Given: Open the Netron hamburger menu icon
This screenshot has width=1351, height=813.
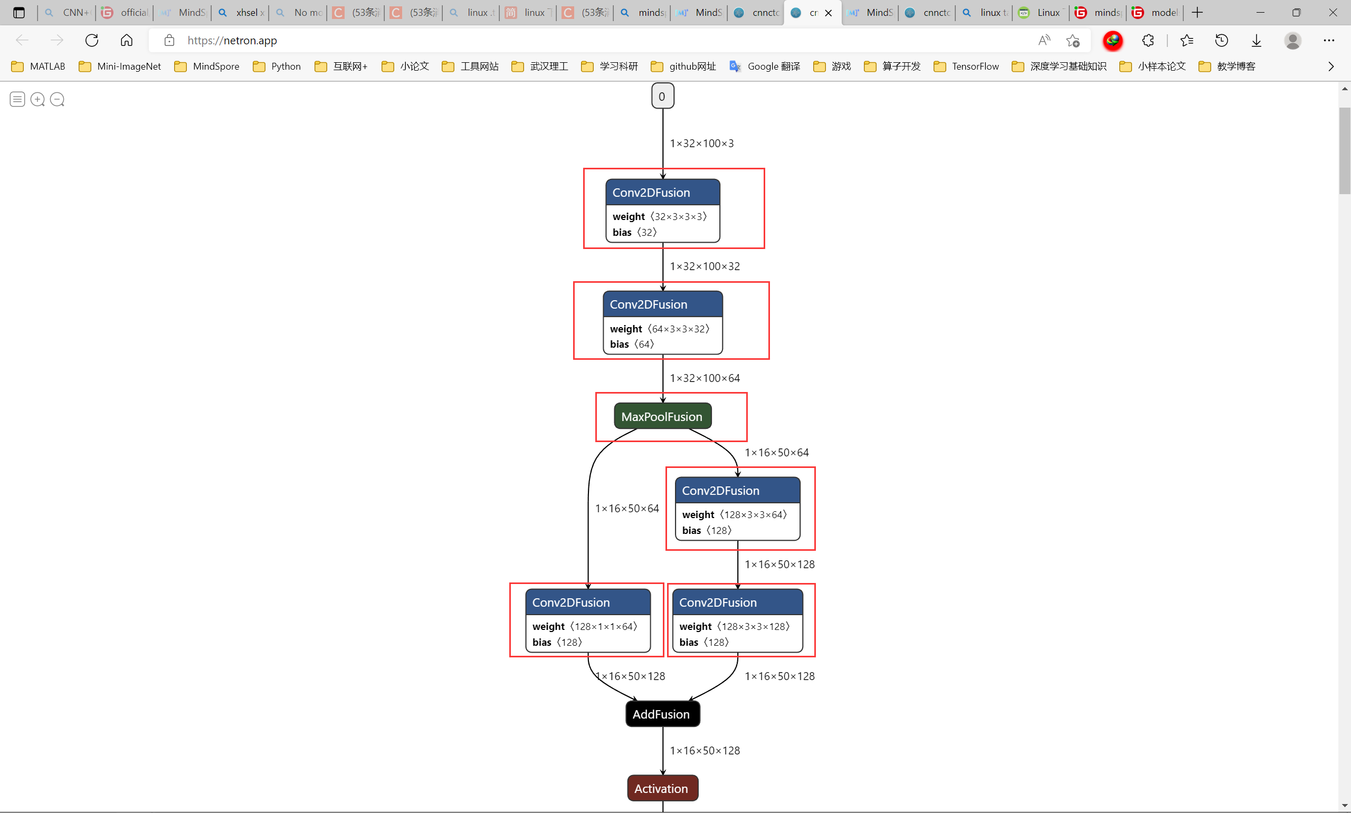Looking at the screenshot, I should point(17,99).
